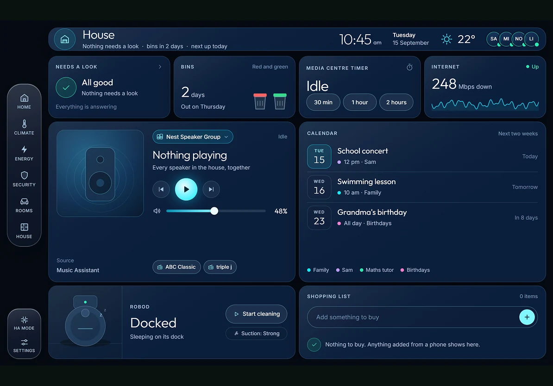Click the sun weather icon
This screenshot has width=553, height=386.
click(446, 39)
